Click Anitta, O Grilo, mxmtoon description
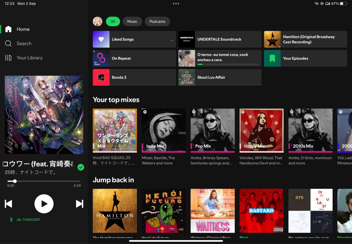The width and height of the screenshot is (352, 244). (x=310, y=160)
